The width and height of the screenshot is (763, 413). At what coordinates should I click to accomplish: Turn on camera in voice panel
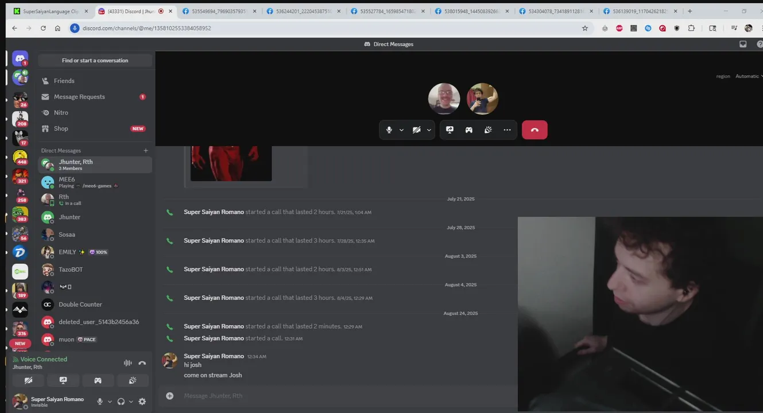(x=29, y=380)
